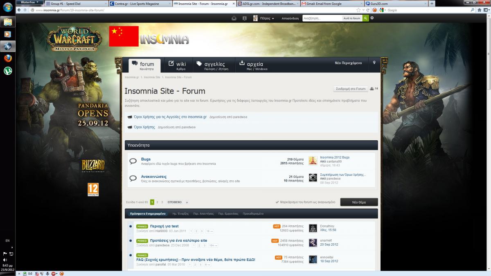
Task: Open the Ανακοινώσεις subforum
Action: tap(155, 177)
